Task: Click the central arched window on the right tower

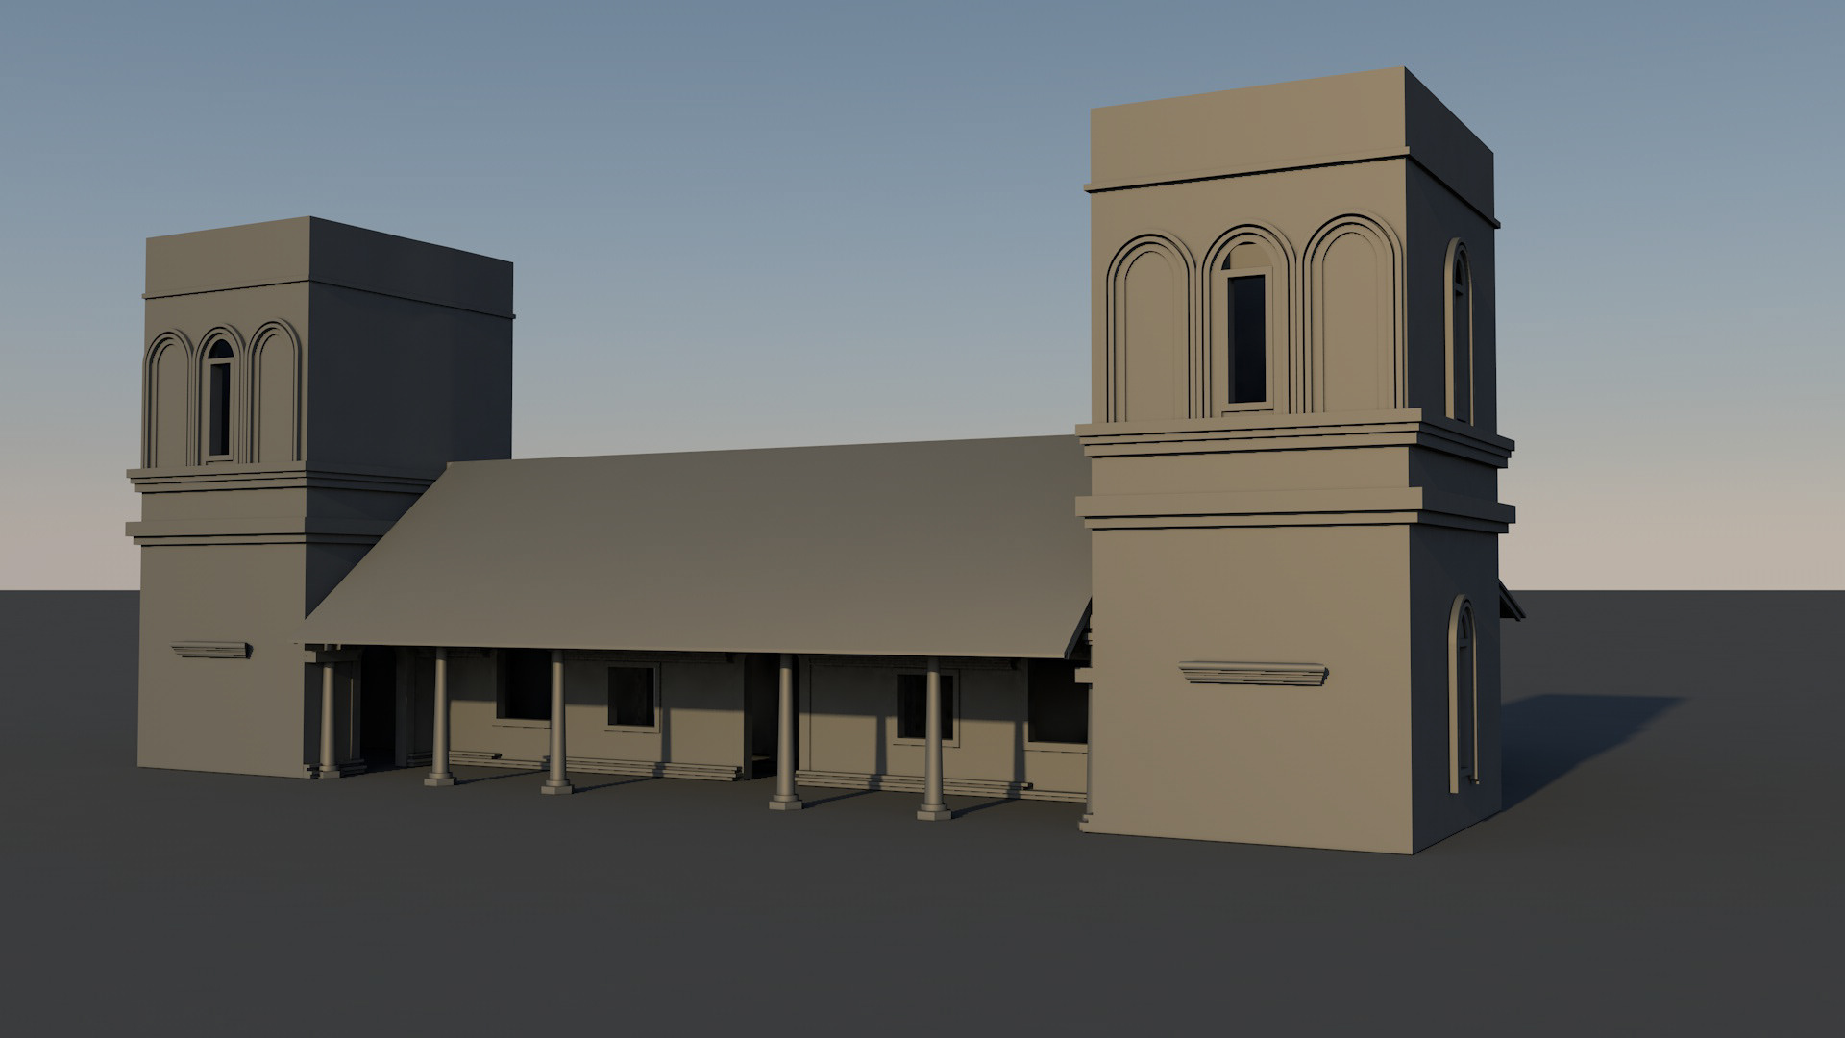Action: [x=1247, y=336]
